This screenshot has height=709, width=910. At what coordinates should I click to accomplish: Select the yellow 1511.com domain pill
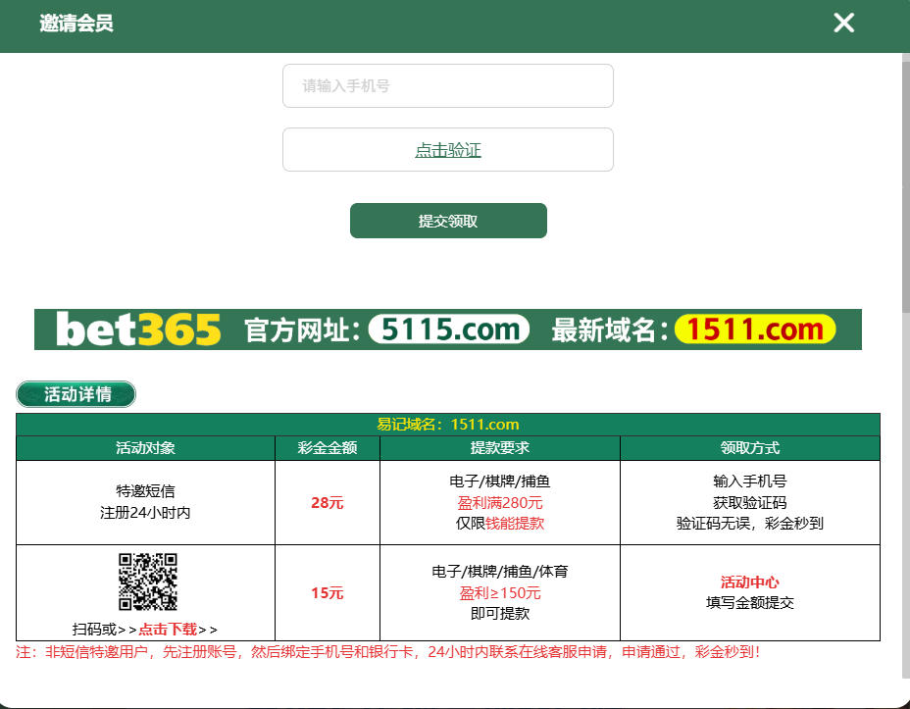pos(754,329)
